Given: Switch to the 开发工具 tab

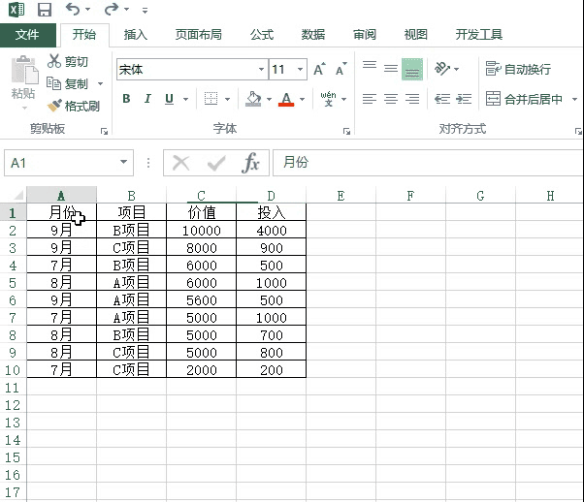Looking at the screenshot, I should (479, 35).
